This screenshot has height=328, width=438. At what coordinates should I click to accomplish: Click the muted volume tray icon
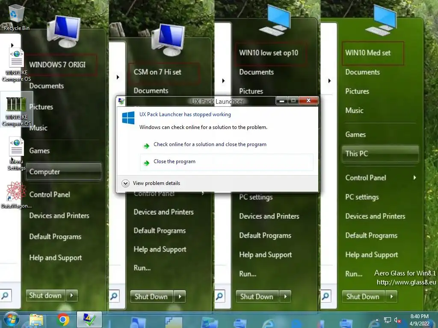(397, 320)
